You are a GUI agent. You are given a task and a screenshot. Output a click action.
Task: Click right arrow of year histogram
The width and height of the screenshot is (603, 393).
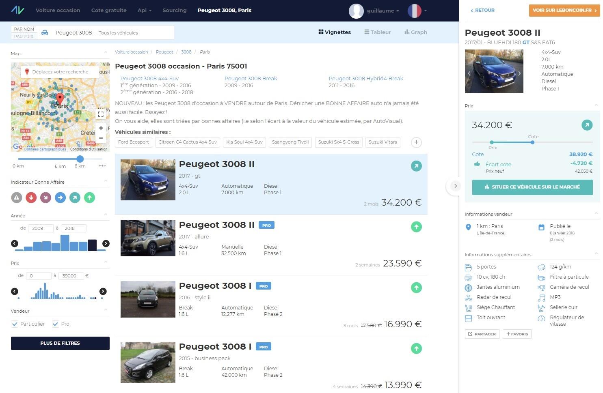tap(106, 243)
